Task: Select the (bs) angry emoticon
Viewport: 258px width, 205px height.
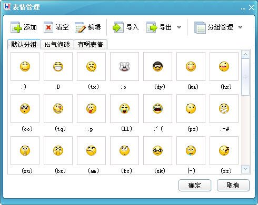Action: coord(58,151)
